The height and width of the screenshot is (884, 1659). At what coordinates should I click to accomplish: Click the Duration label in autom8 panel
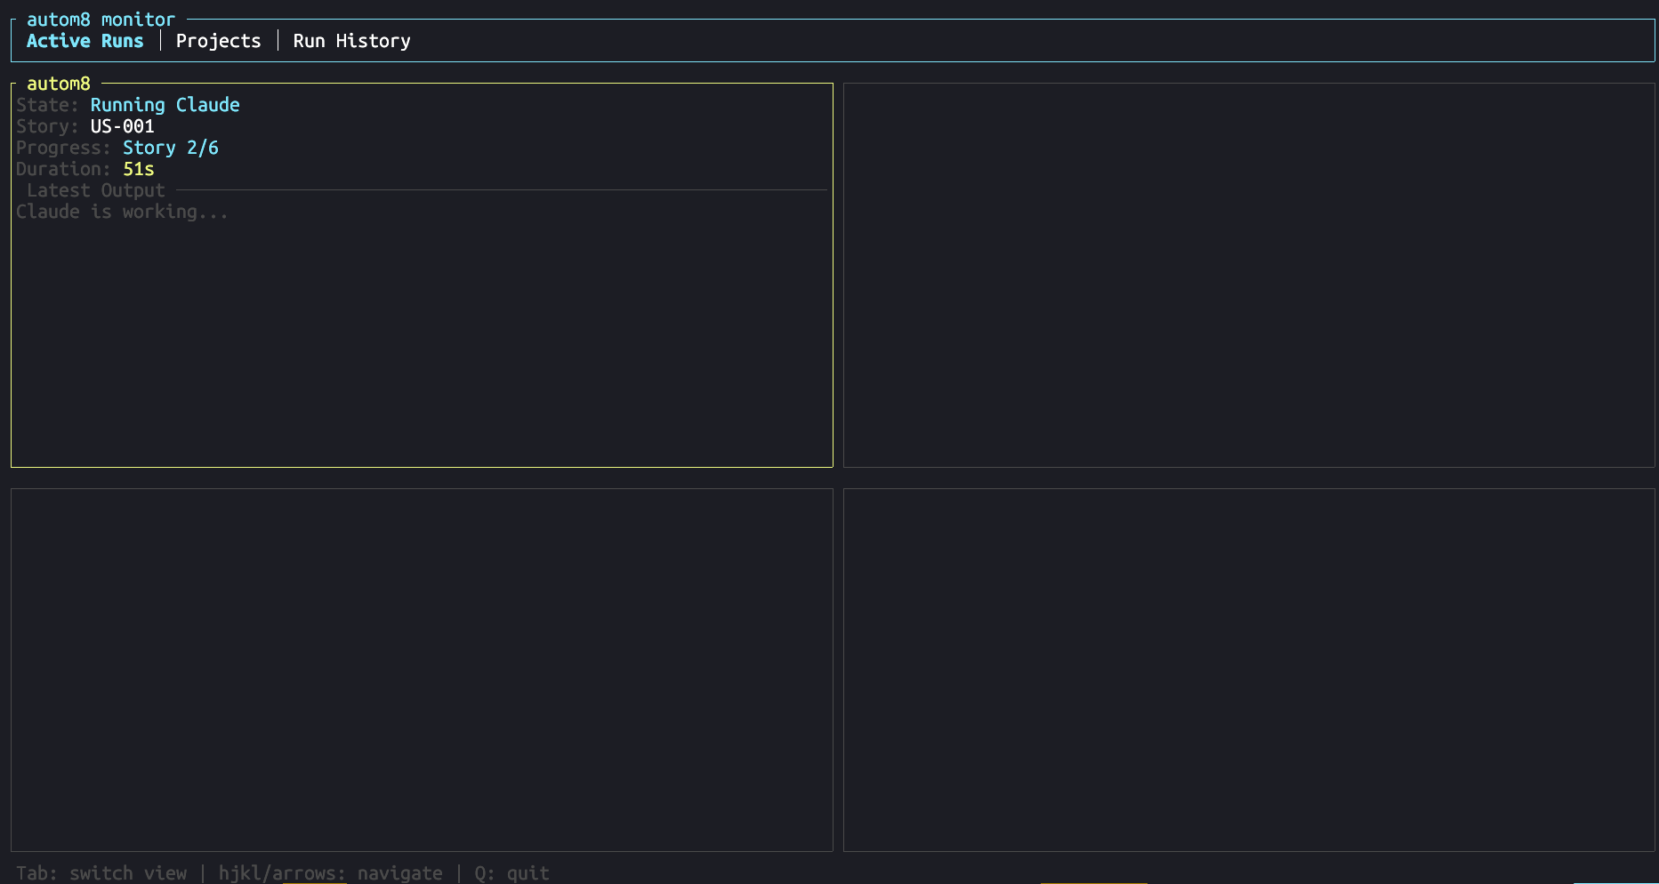[x=63, y=169]
